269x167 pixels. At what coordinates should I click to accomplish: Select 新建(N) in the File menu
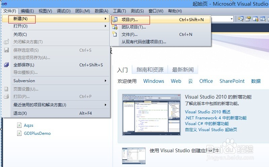coord(55,18)
